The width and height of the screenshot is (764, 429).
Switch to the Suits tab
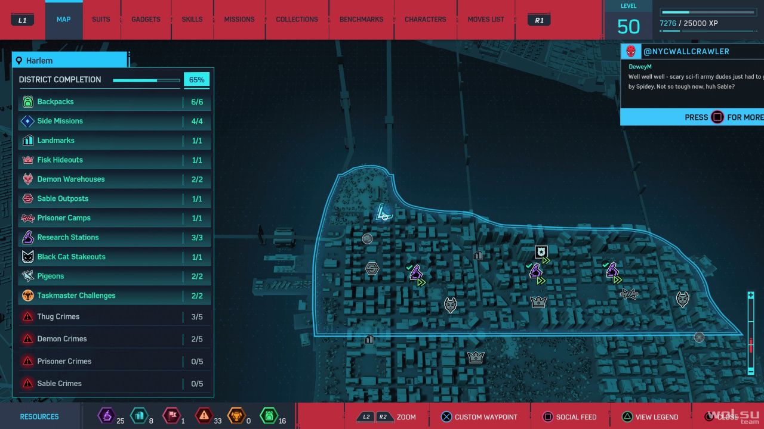[101, 20]
